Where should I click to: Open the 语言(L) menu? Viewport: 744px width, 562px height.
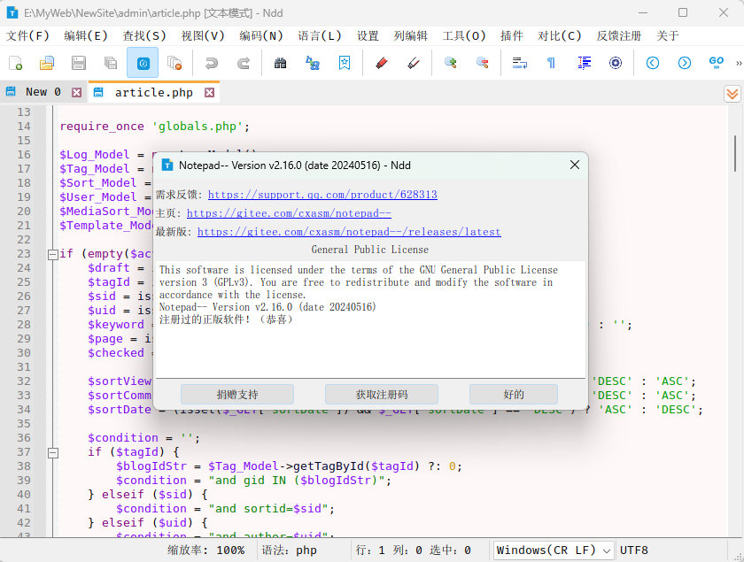320,36
